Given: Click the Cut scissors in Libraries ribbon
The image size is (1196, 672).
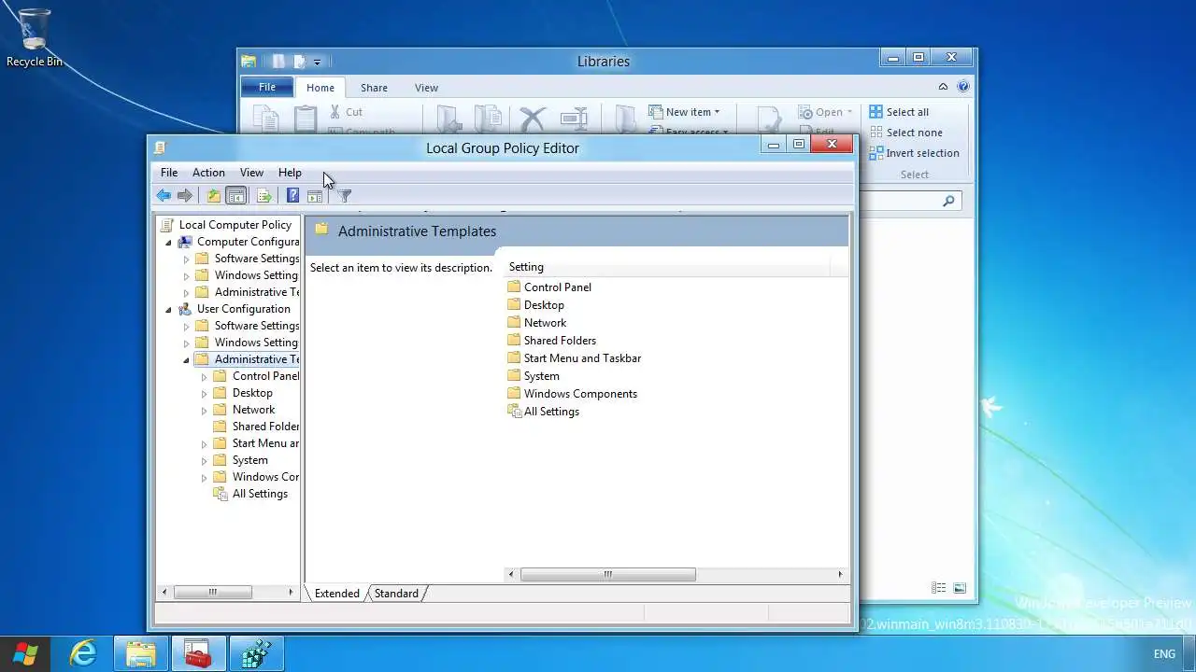Looking at the screenshot, I should pyautogui.click(x=335, y=112).
